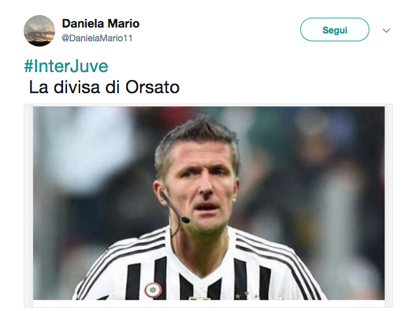Open the attached photo in the tweet
The image size is (418, 311).
click(208, 203)
